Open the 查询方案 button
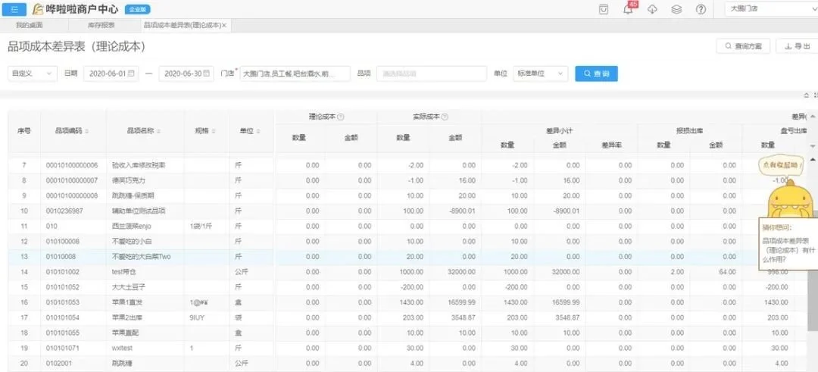 [x=743, y=46]
